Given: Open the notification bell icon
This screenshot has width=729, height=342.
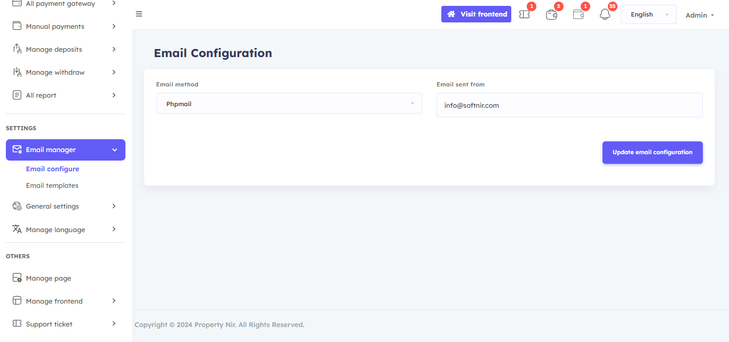Looking at the screenshot, I should tap(605, 15).
